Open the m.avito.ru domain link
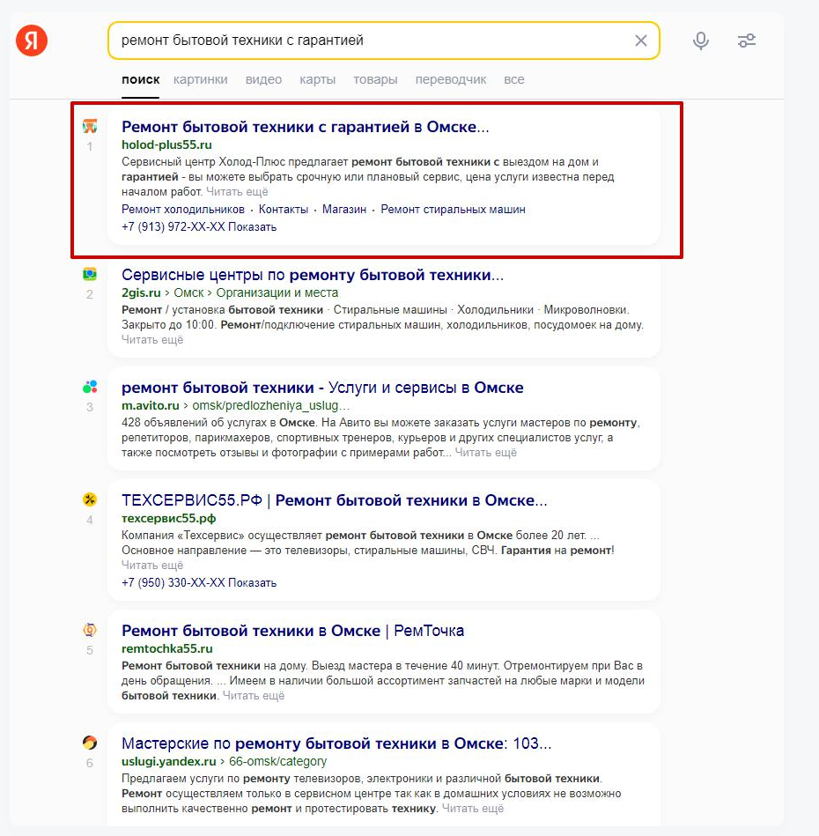This screenshot has height=836, width=819. [151, 406]
